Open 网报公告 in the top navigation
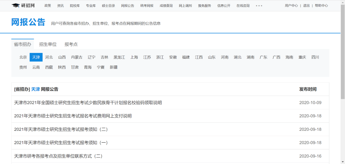Image resolution: width=345 pixels, height=164 pixels. (x=127, y=6)
